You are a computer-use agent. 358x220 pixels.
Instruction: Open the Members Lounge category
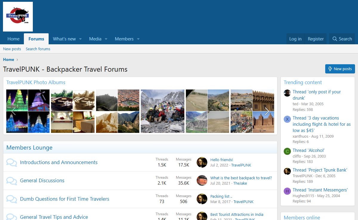coord(29,147)
